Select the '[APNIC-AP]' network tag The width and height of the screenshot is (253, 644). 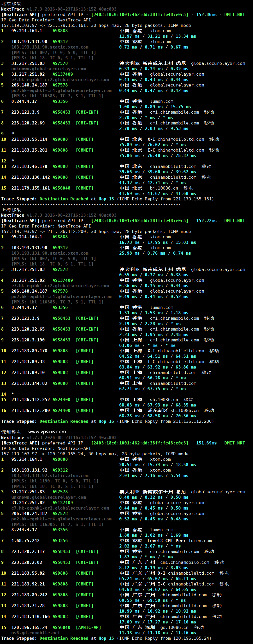pyautogui.click(x=88, y=627)
